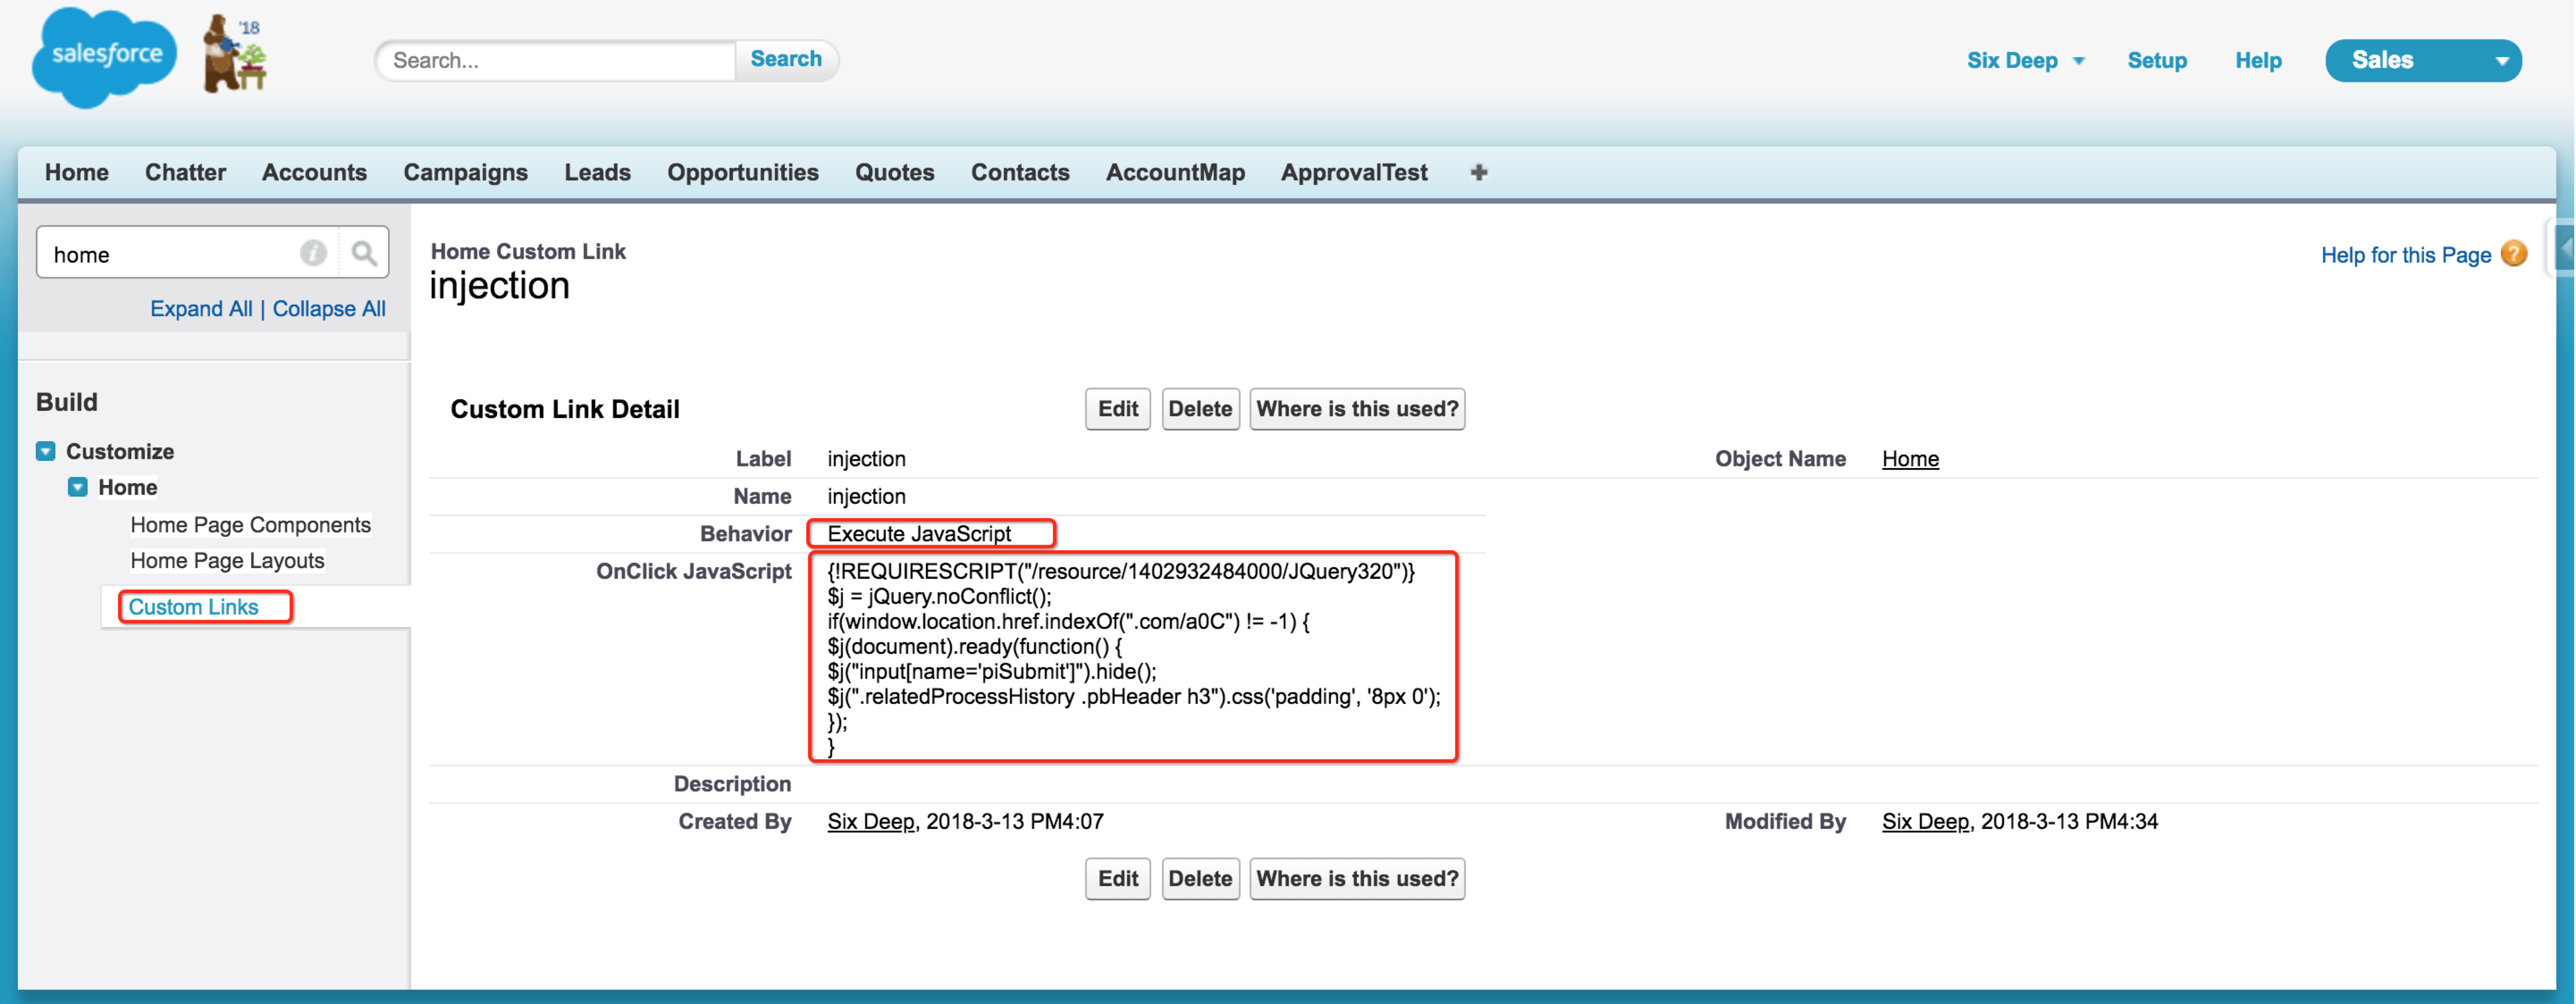Click the top Delete button

(1200, 409)
